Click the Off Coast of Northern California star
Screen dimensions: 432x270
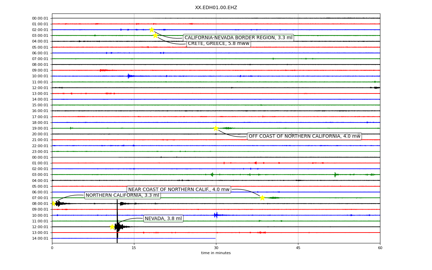pos(216,128)
